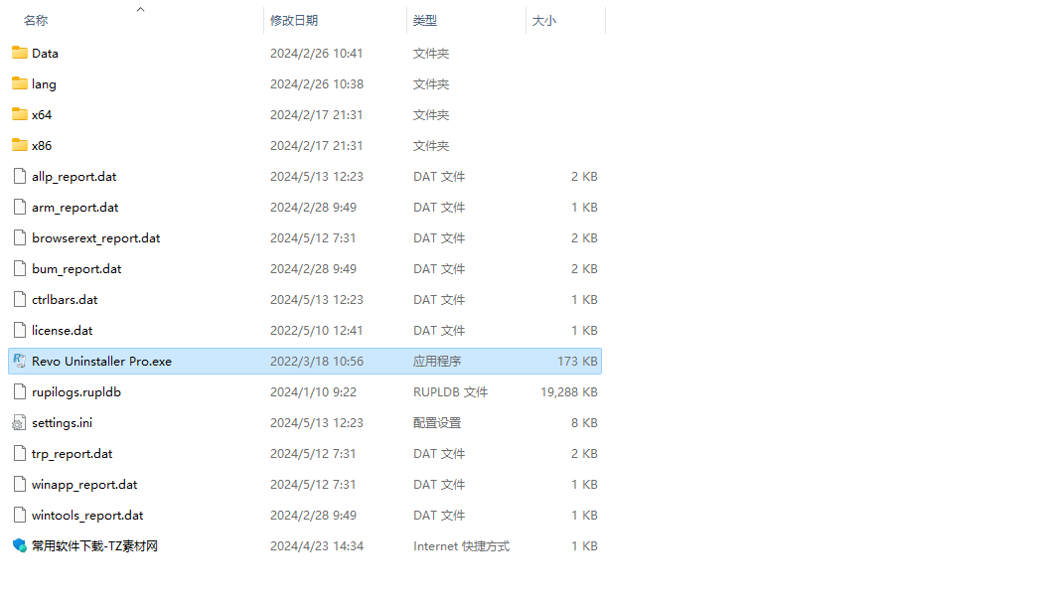Select the settings.ini file name
The width and height of the screenshot is (1052, 605).
pyautogui.click(x=62, y=423)
